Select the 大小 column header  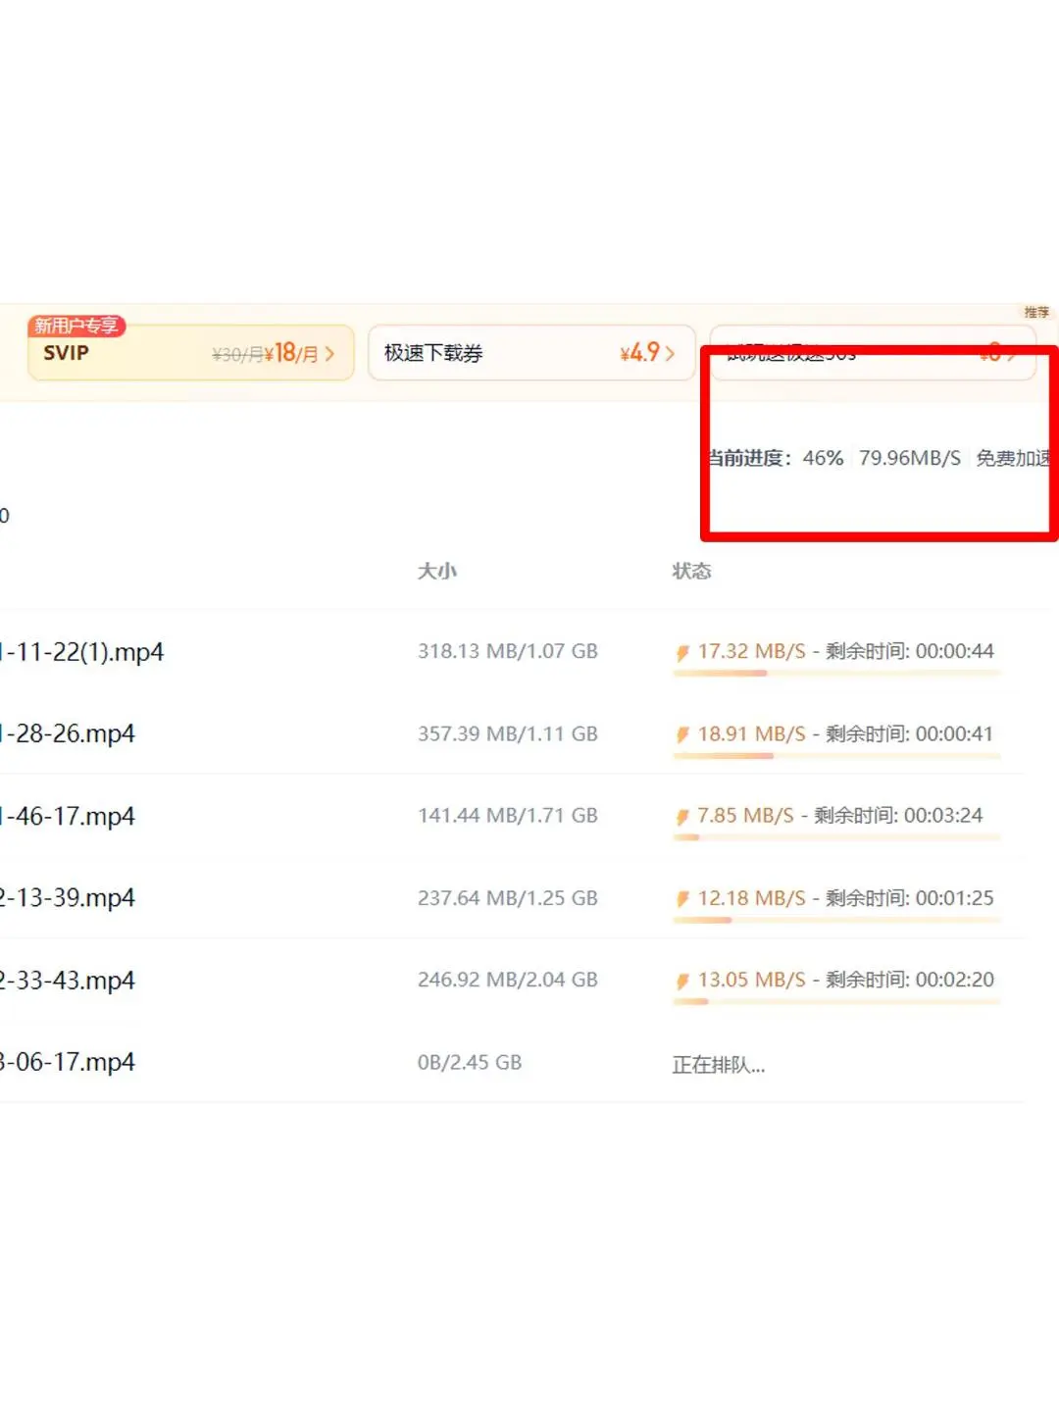point(438,572)
